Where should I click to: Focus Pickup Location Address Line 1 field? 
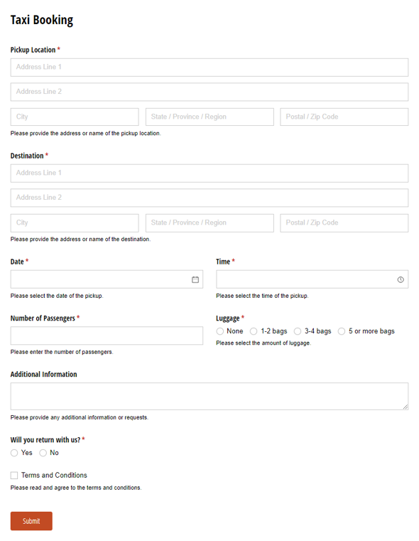tap(209, 68)
